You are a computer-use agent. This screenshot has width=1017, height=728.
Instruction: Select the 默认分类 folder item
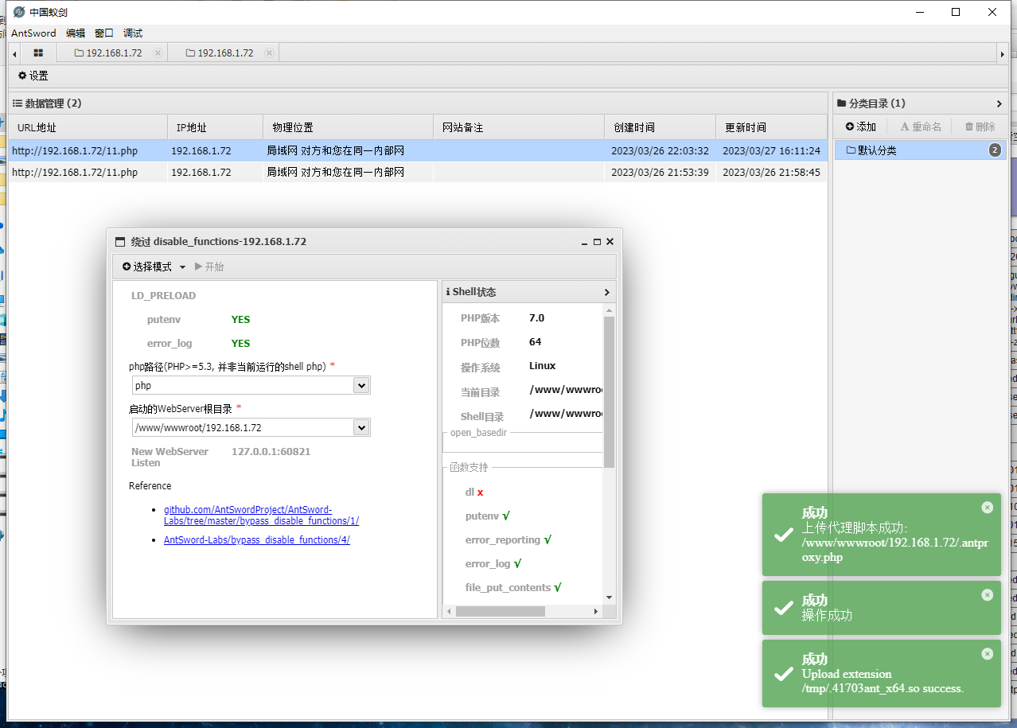pos(921,150)
